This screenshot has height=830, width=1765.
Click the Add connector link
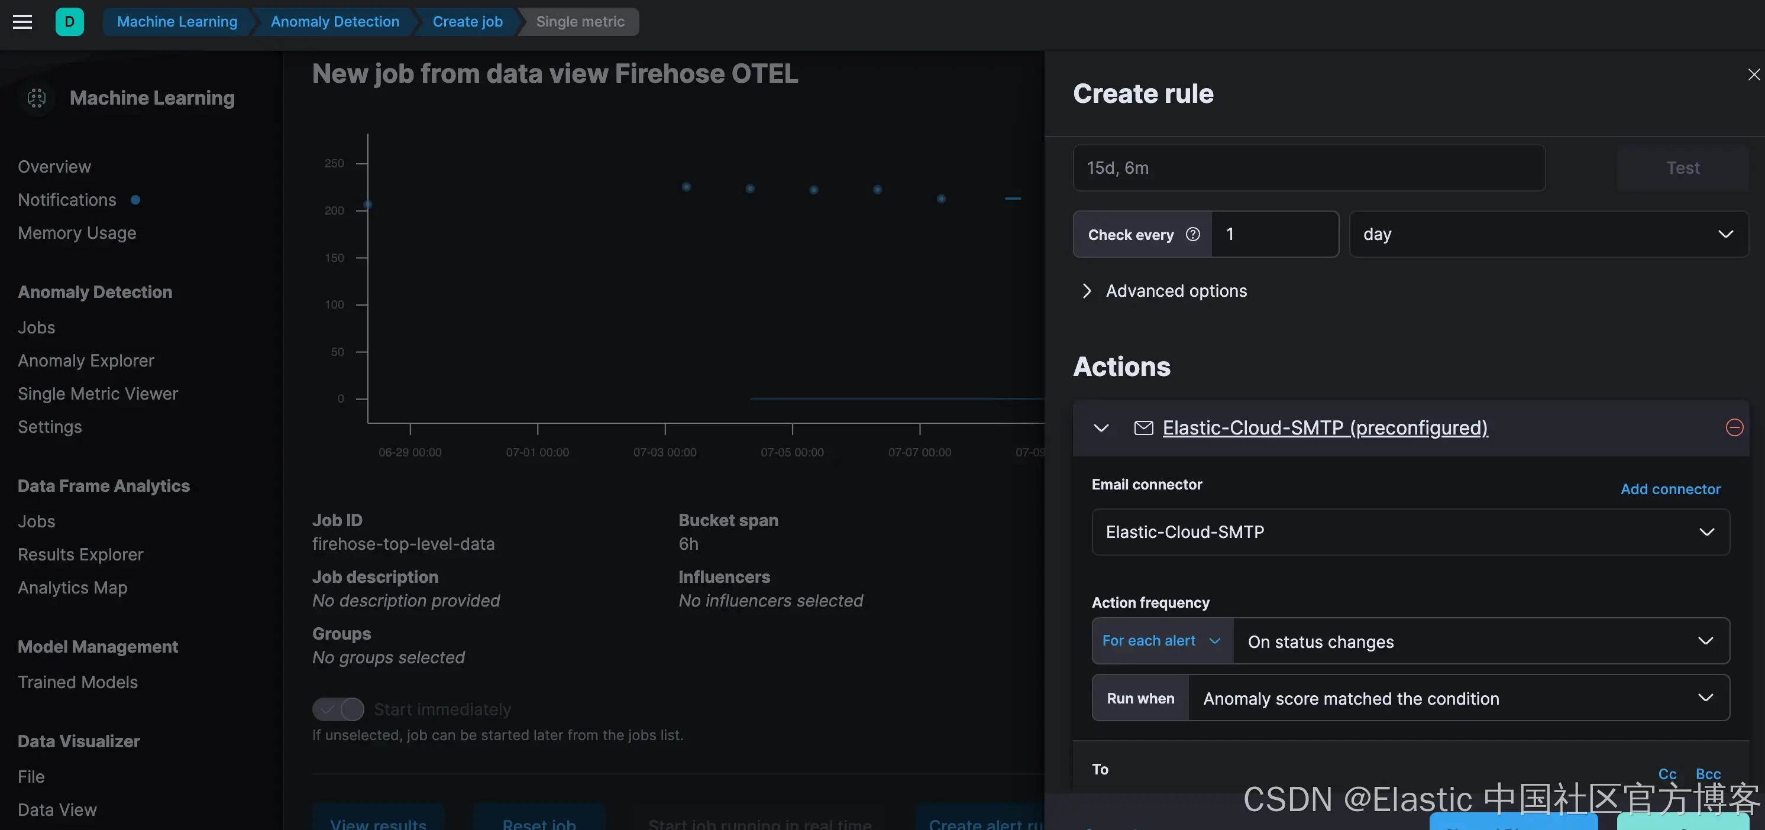[1670, 489]
